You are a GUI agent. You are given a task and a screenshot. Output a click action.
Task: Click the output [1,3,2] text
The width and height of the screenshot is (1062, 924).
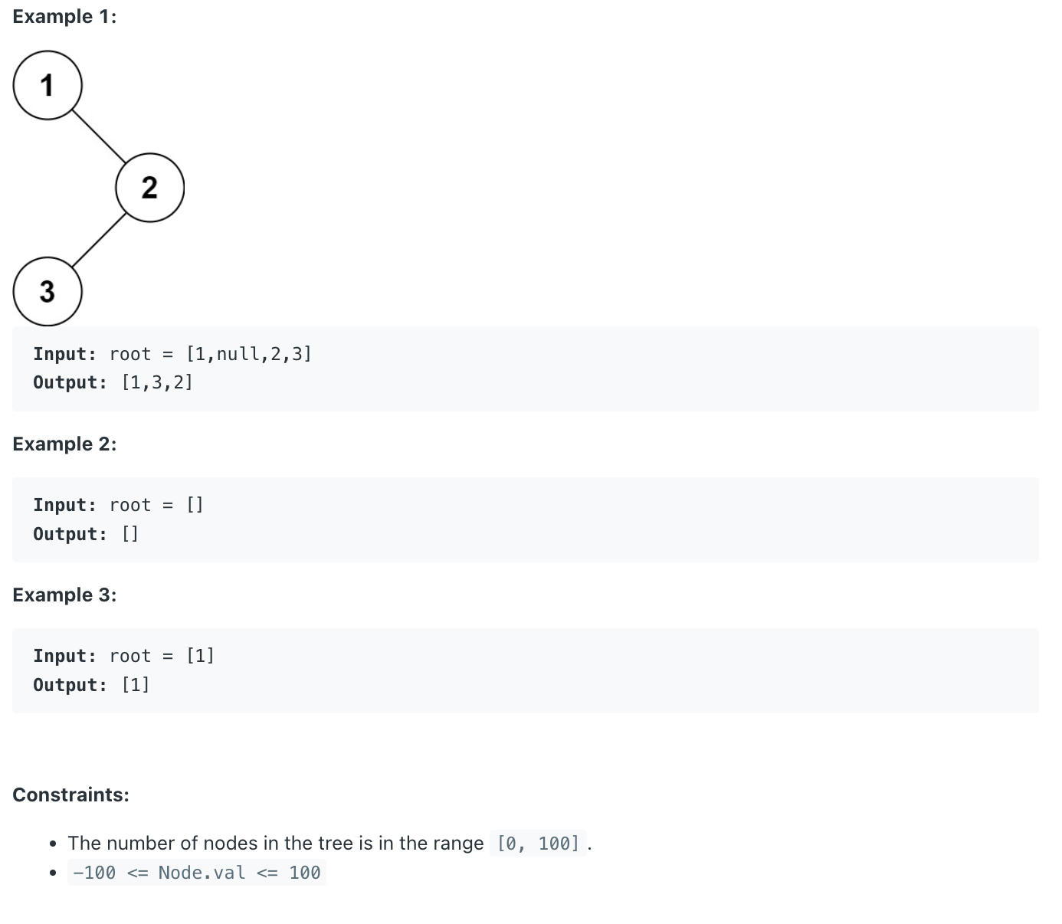pyautogui.click(x=157, y=382)
